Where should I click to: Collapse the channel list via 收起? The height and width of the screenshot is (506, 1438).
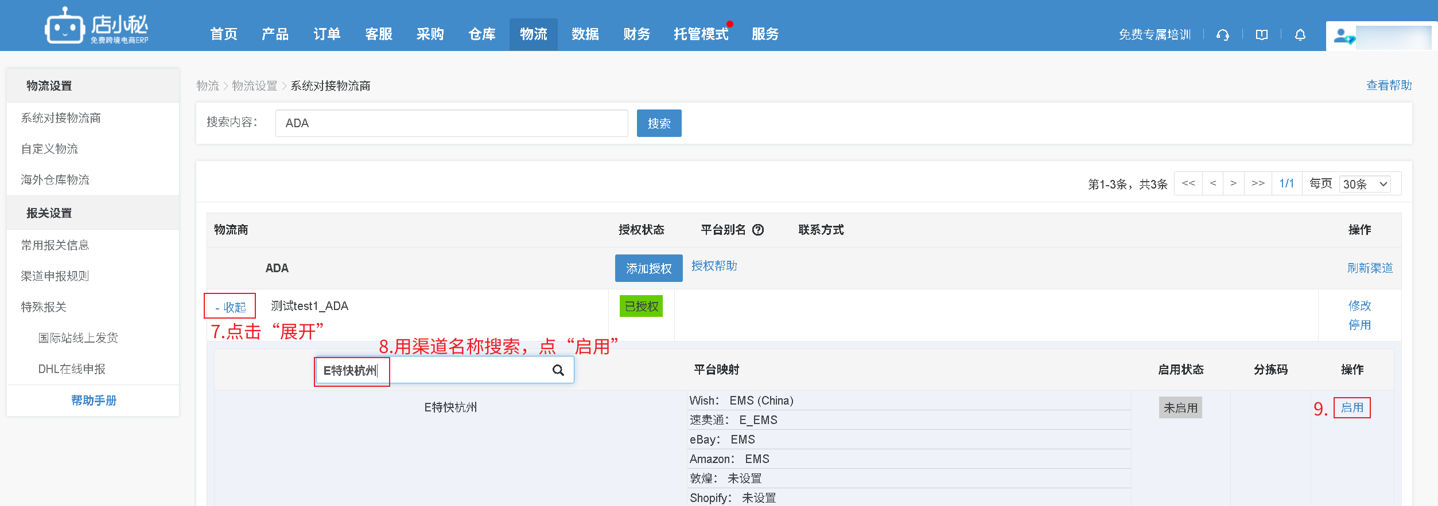pyautogui.click(x=230, y=307)
